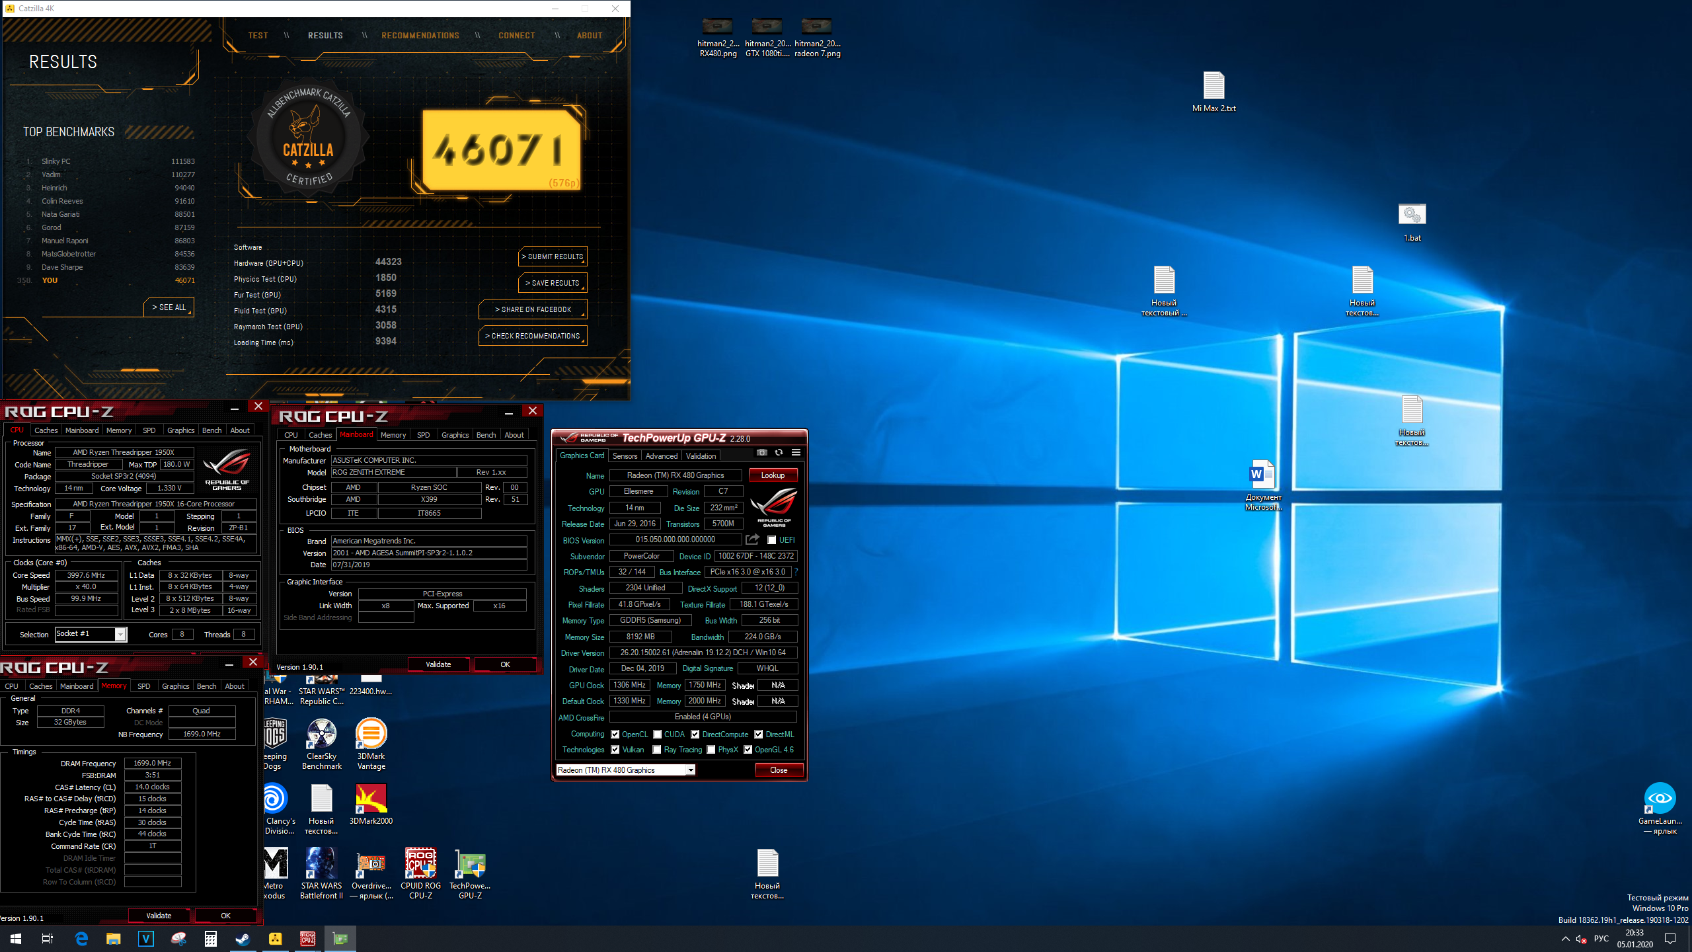Screen dimensions: 1692x952
Task: Open CPUID ROG CPU-Z desktop shortcut
Action: [x=420, y=873]
